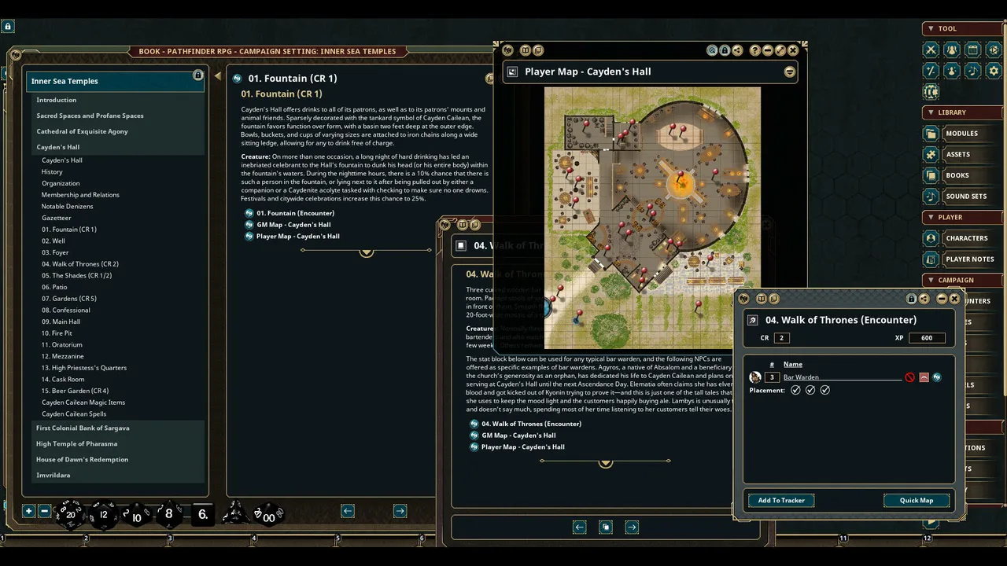This screenshot has width=1007, height=566.
Task: Click the red delete icon on Bar Warden row
Action: tap(910, 377)
